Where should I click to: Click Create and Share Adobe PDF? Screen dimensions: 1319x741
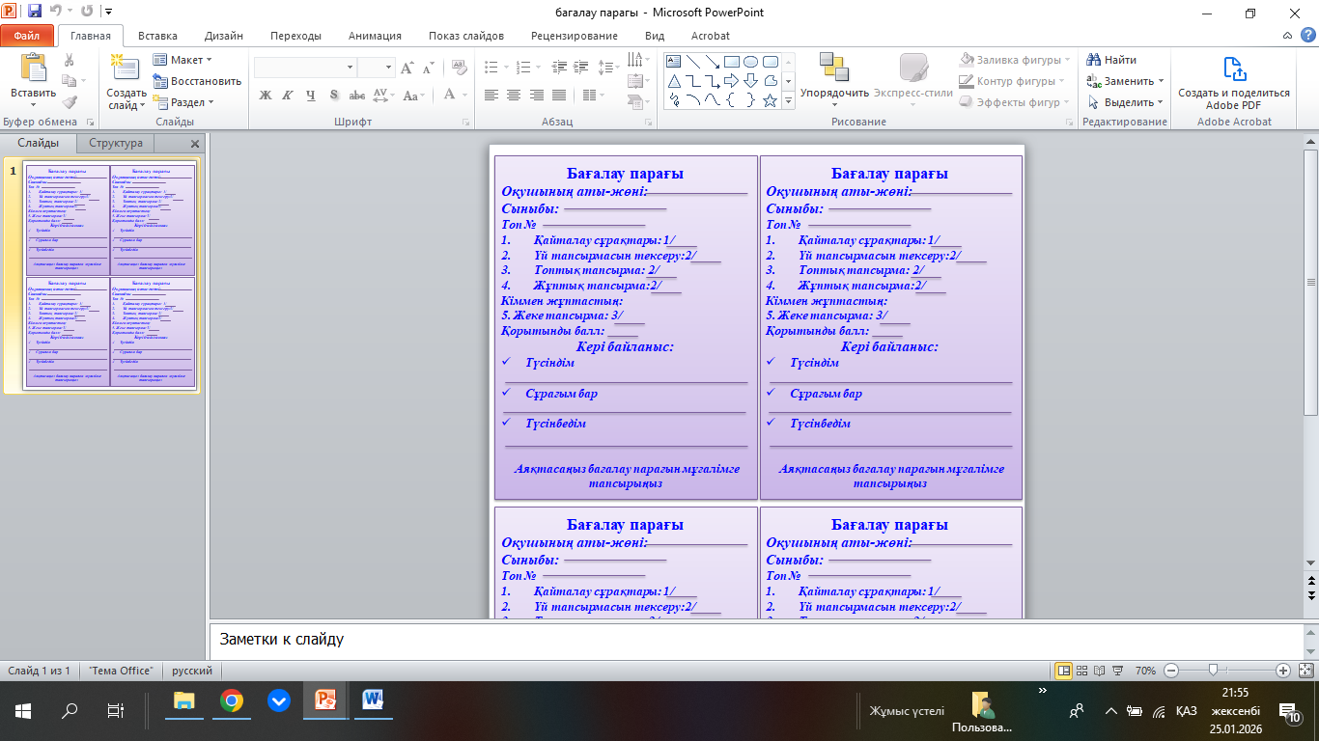1233,83
